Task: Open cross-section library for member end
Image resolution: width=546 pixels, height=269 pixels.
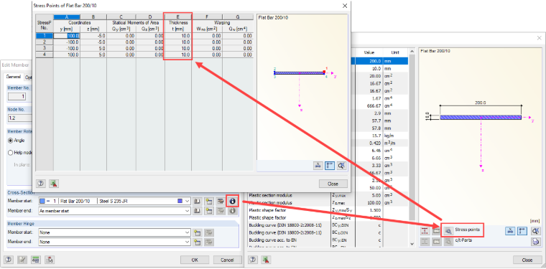Action: (x=198, y=211)
